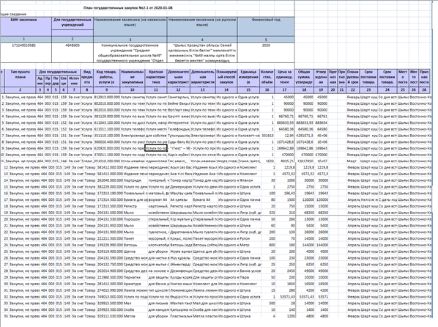Image resolution: width=438 pixels, height=327 pixels.
Task: Select code cell 202014.900.000
Action: (110, 271)
